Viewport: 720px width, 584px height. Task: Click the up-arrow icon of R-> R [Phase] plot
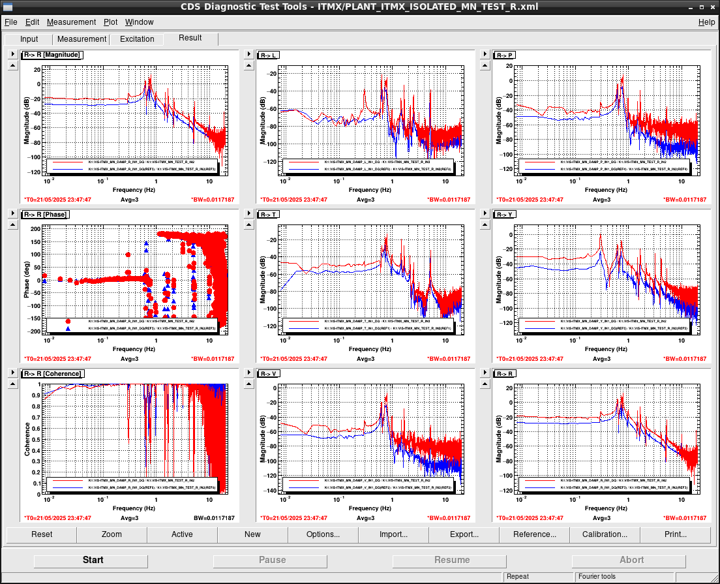(13, 224)
